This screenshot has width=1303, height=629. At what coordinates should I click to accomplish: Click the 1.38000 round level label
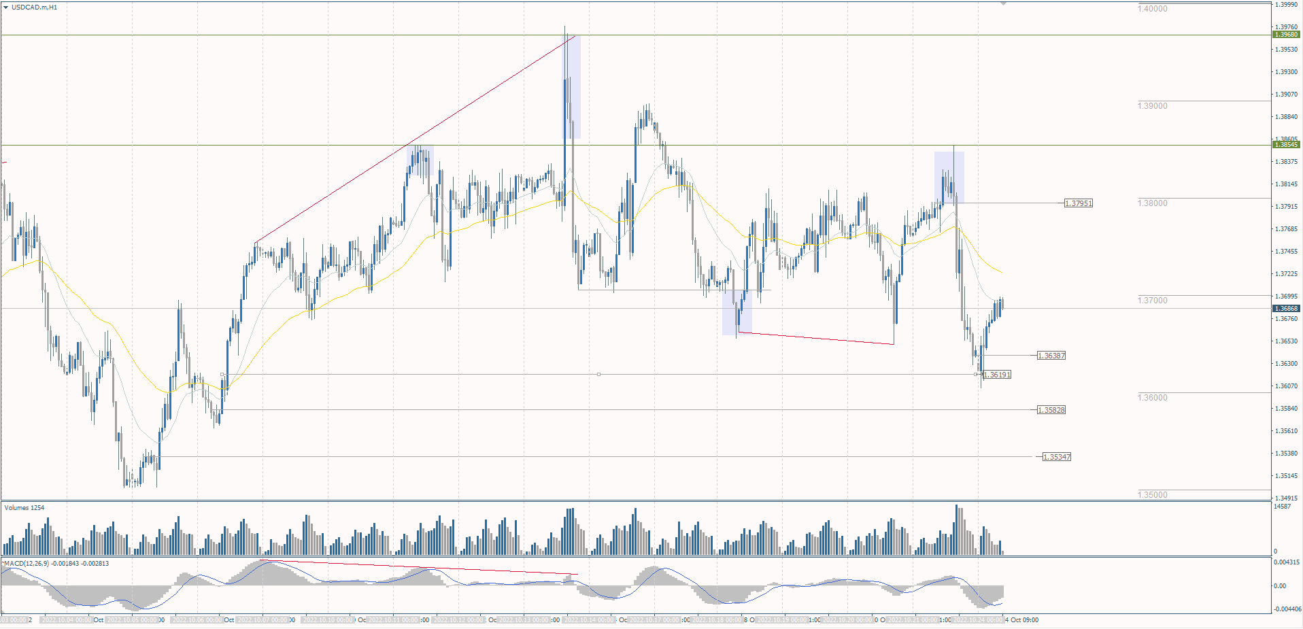click(x=1153, y=203)
